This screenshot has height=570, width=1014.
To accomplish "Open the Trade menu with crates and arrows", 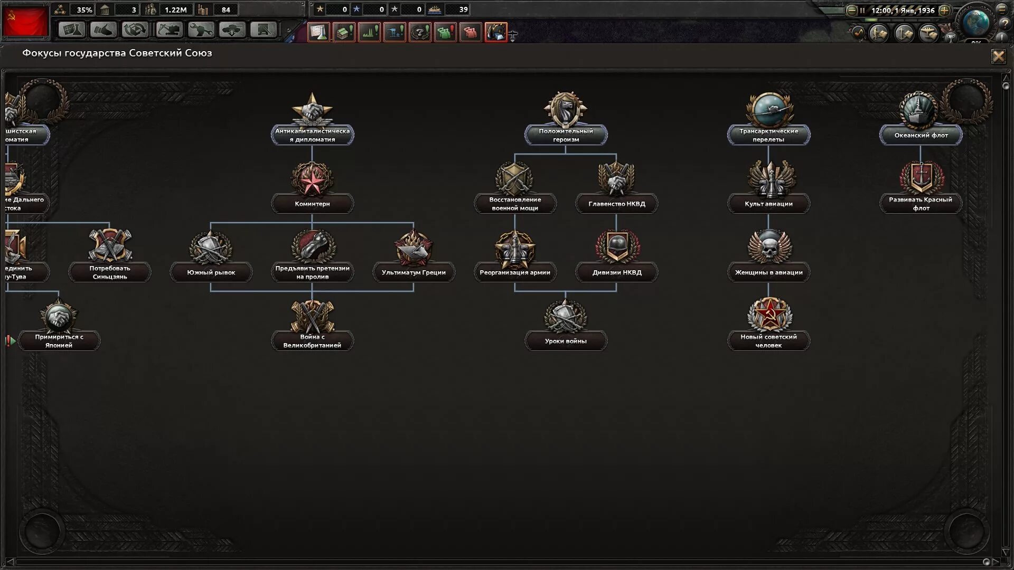I will [x=135, y=30].
